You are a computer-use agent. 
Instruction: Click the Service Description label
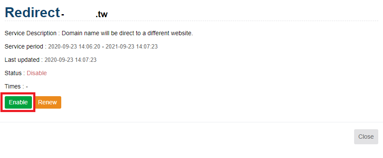point(31,33)
